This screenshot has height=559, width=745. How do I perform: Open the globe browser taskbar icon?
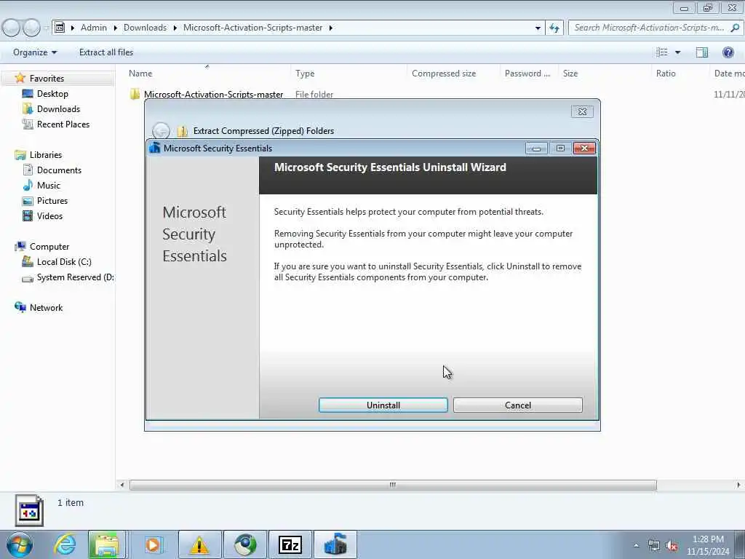point(245,544)
